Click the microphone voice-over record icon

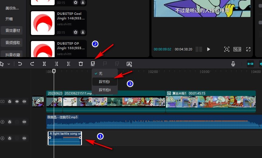(233, 64)
